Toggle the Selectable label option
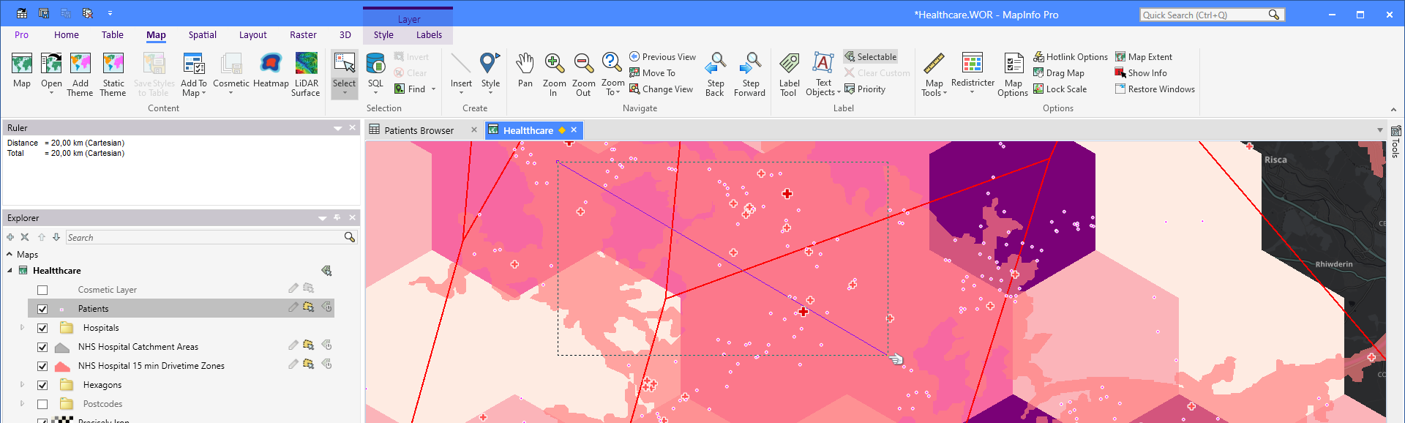Image resolution: width=1405 pixels, height=423 pixels. click(870, 57)
